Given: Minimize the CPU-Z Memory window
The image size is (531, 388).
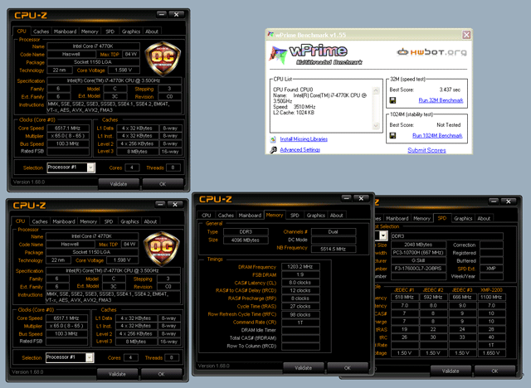Looking at the screenshot, I should tap(347, 198).
